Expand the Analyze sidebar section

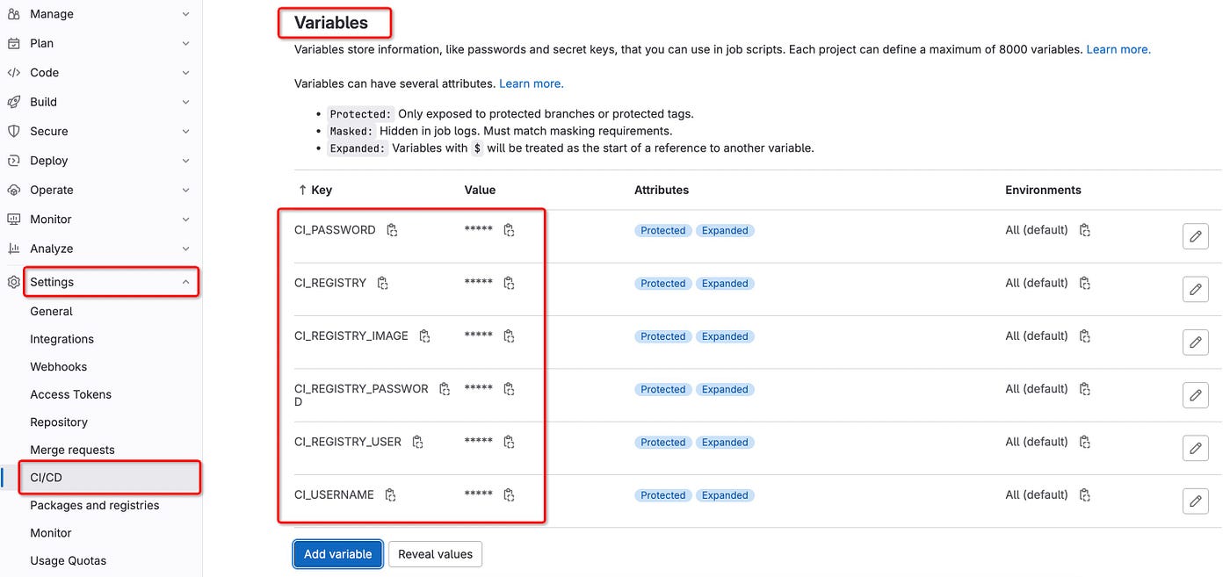98,249
